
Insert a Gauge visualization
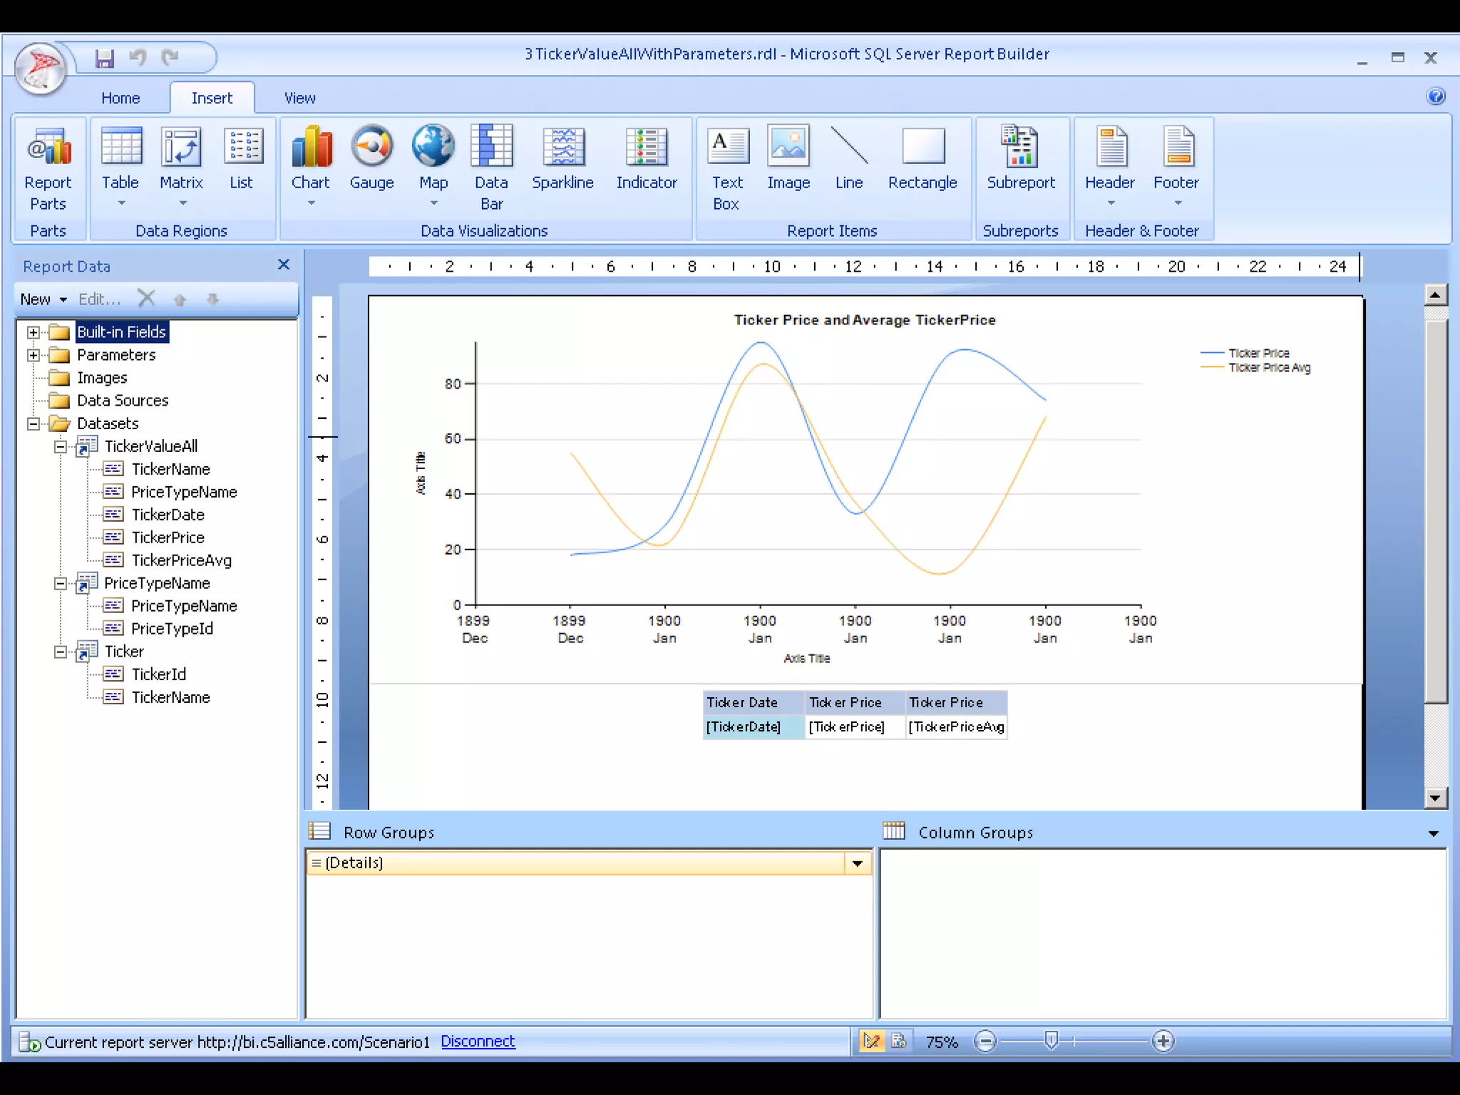[x=371, y=160]
